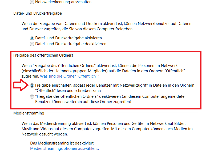Click the paragraph starting "Wenn das Medienstreaming aktiviert ist"

(x=107, y=129)
